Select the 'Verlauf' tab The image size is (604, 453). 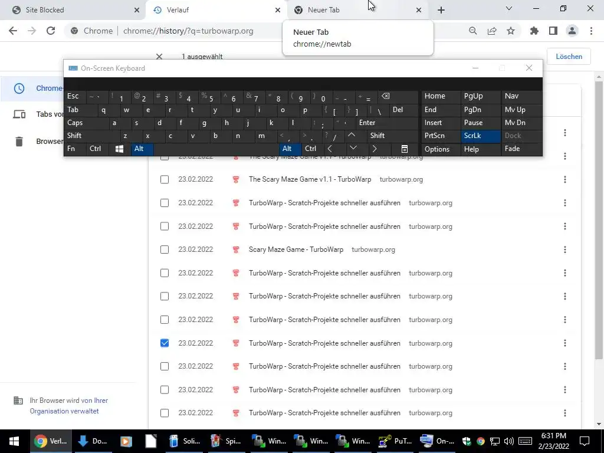[216, 10]
